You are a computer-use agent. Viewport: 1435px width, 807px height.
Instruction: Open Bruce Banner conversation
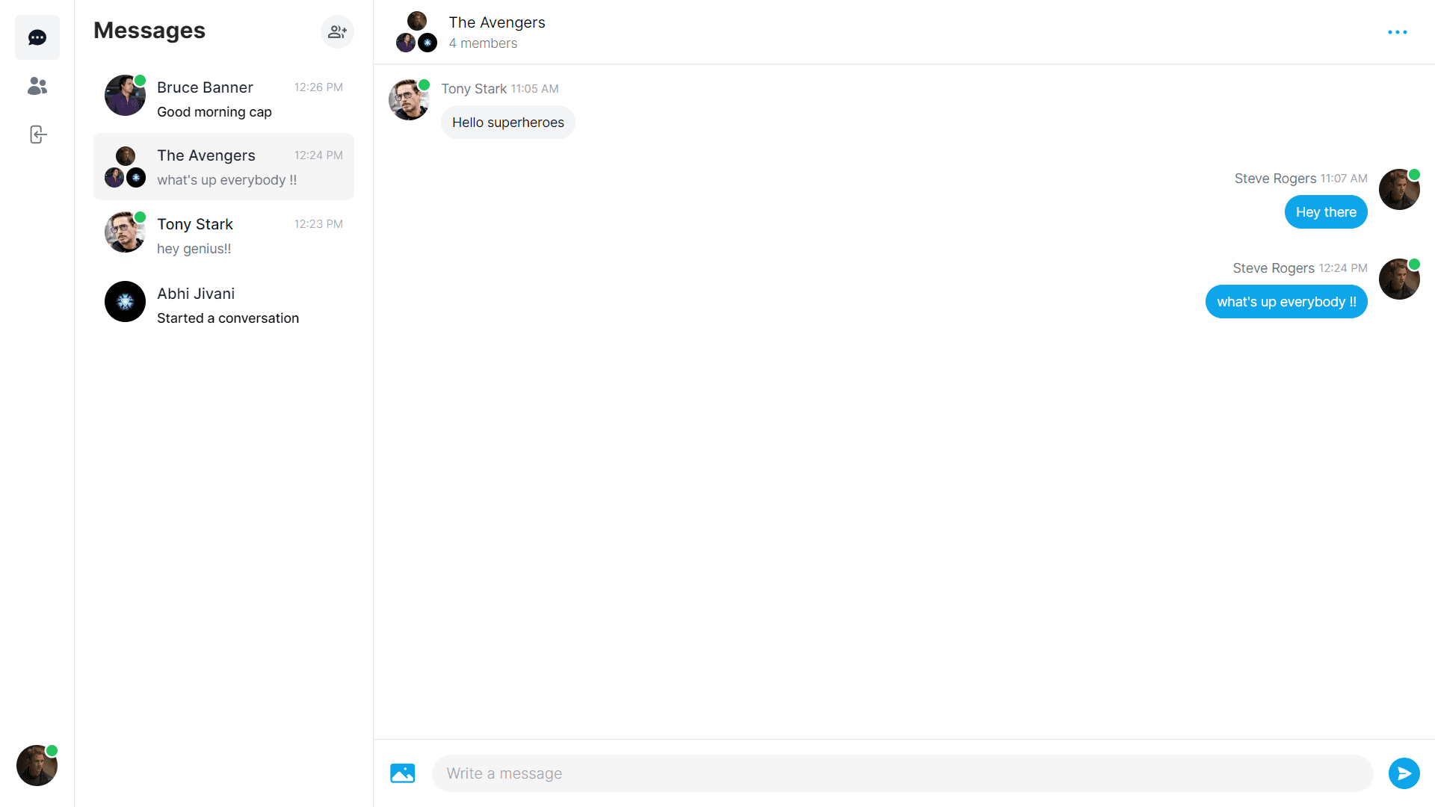(223, 99)
